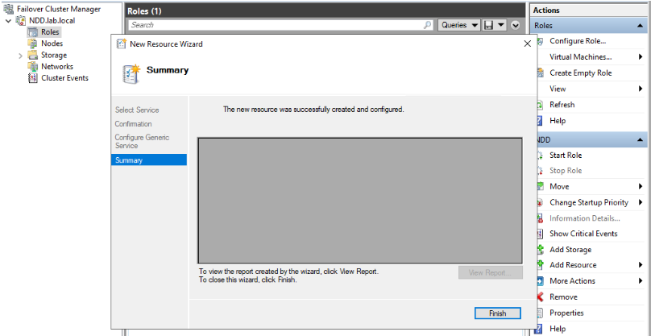
Task: Click Remove action for NDD role
Action: [563, 297]
